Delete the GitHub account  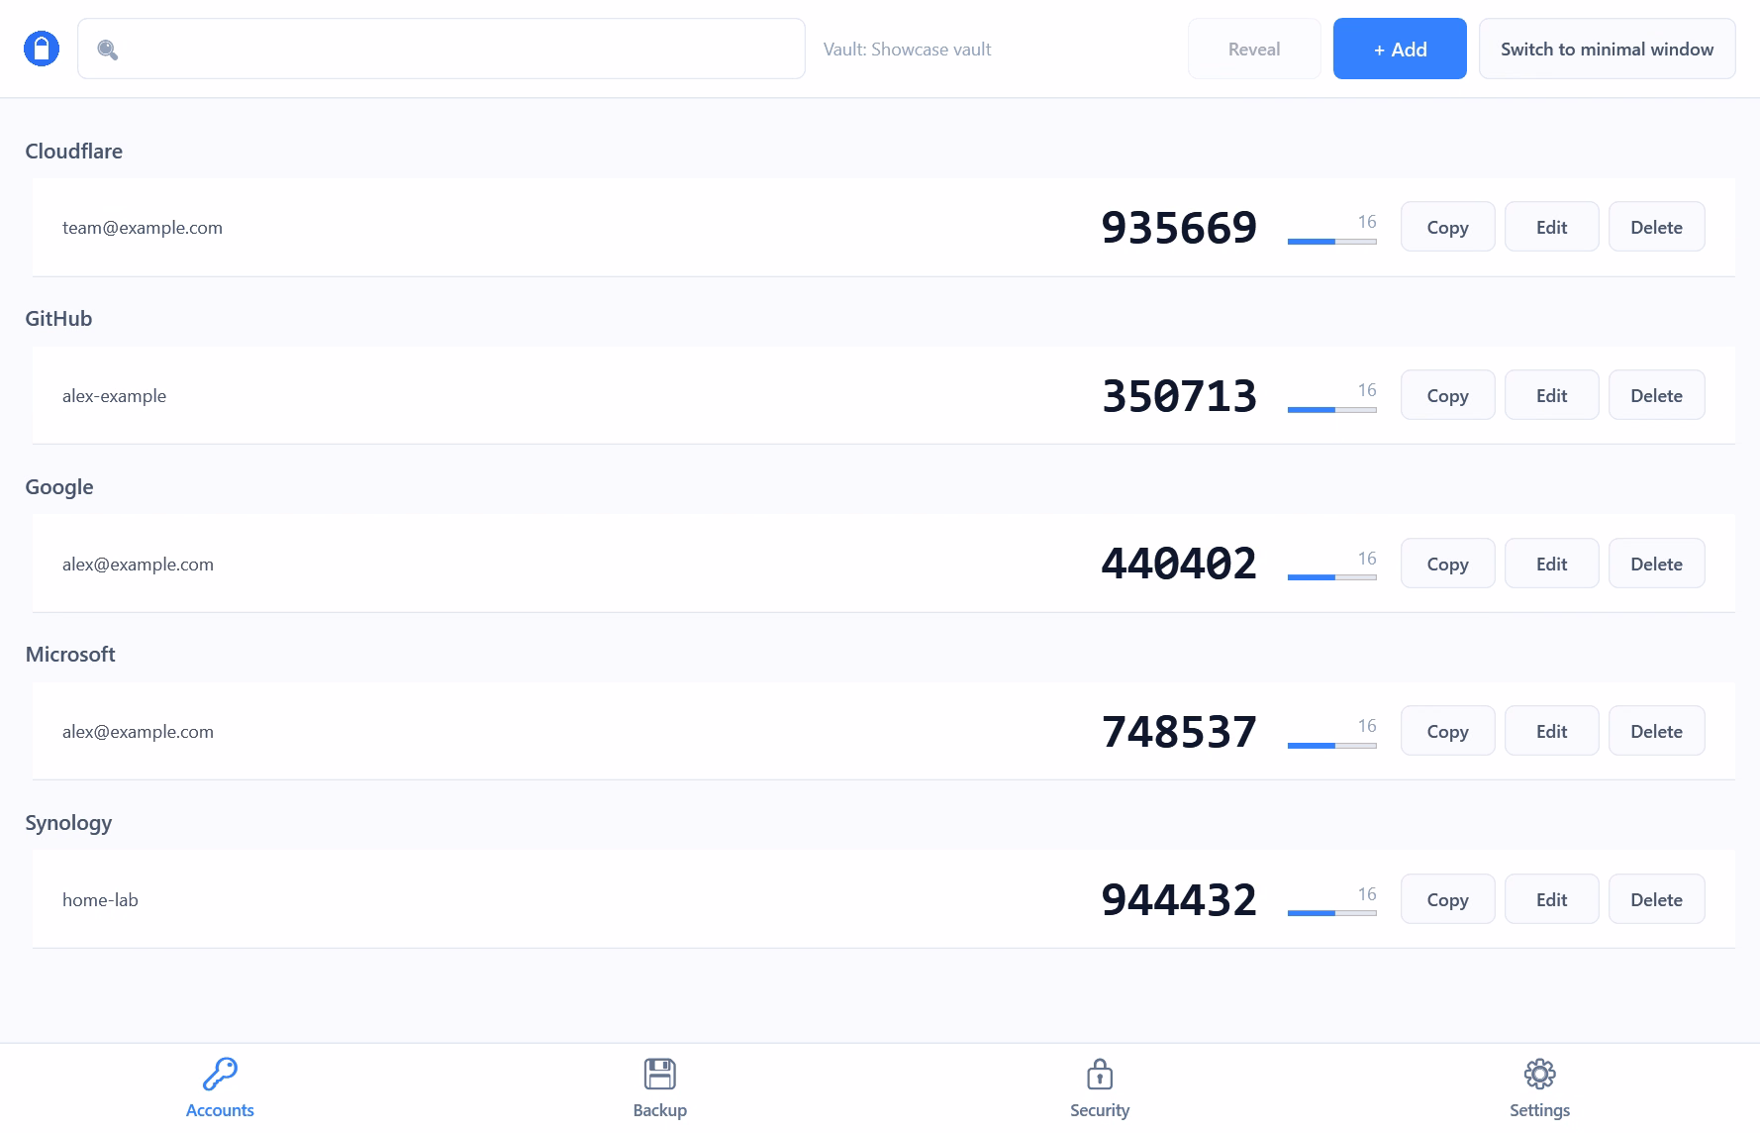[1656, 395]
